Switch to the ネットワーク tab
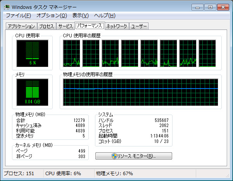Viewport: 233px width, 181px height. [x=117, y=26]
